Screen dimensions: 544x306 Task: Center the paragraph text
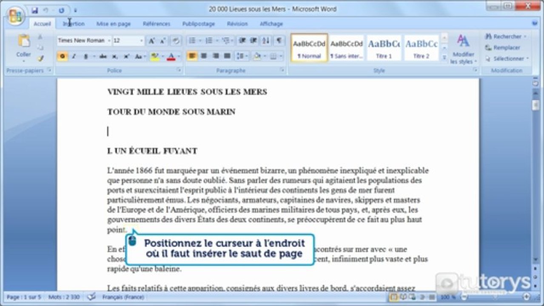coord(204,56)
